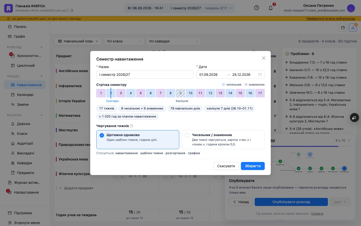This screenshot has height=226, width=361.
Task: Collapse the onboarding panel beside 9 з 10
Action: pyautogui.click(x=349, y=140)
